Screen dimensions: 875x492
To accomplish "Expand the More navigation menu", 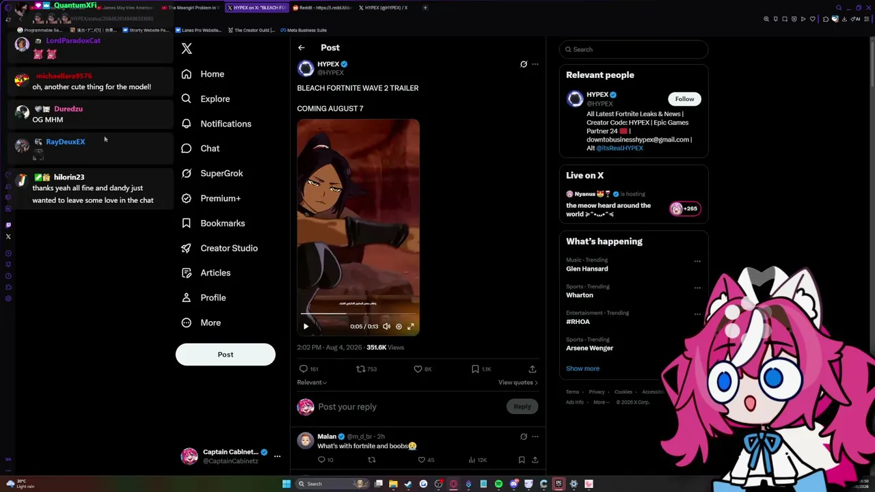I will 201,323.
